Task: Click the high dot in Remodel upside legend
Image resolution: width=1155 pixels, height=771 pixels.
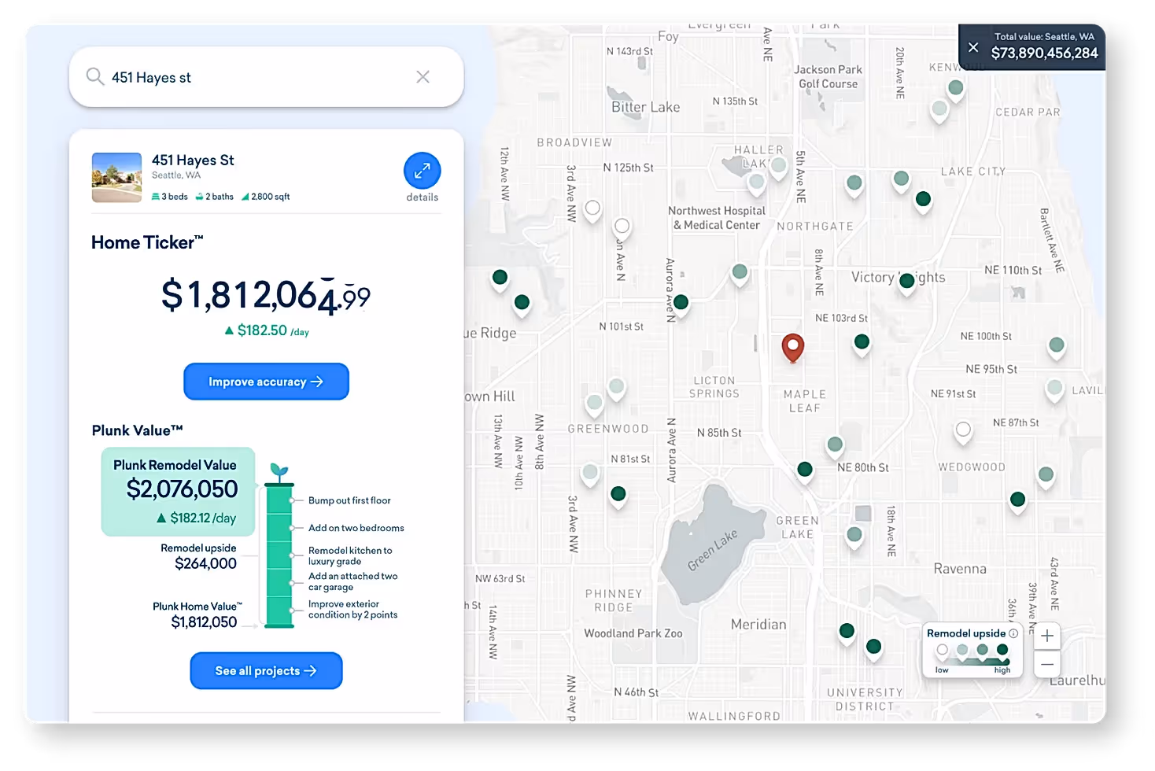Action: coord(1002,650)
